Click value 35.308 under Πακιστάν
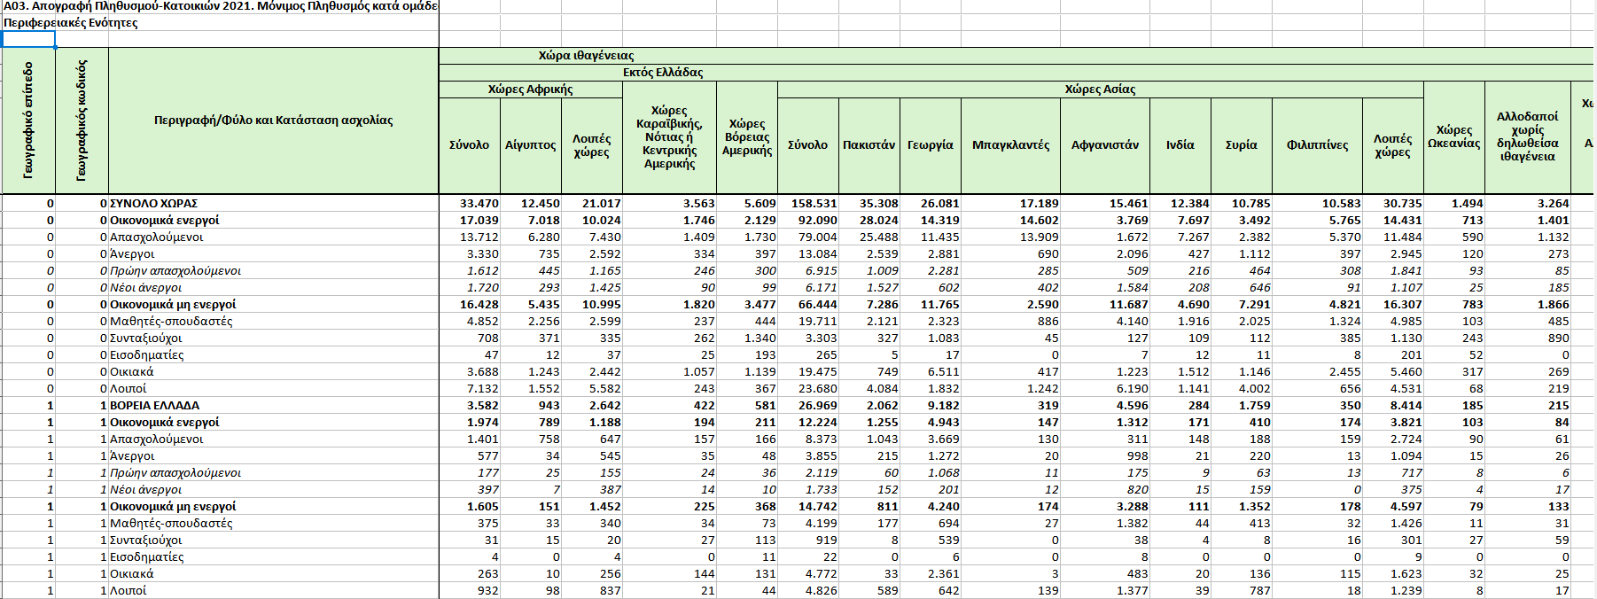 [879, 204]
